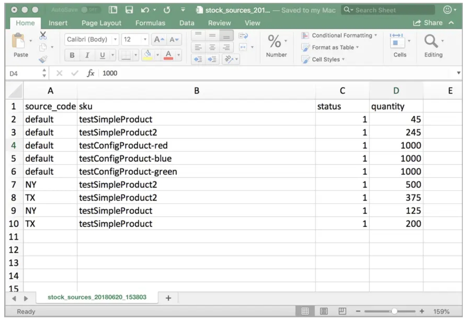
Task: Cancel the formula bar entry
Action: [x=59, y=73]
